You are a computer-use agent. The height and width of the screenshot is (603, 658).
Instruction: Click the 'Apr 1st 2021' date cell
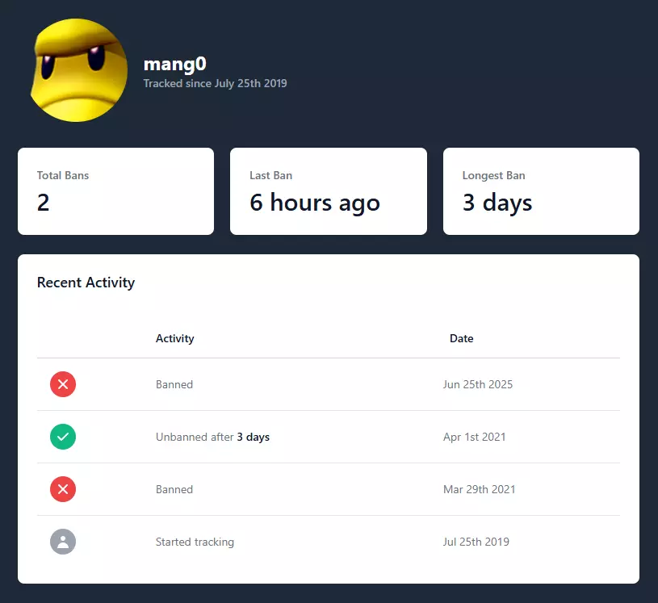coord(475,437)
